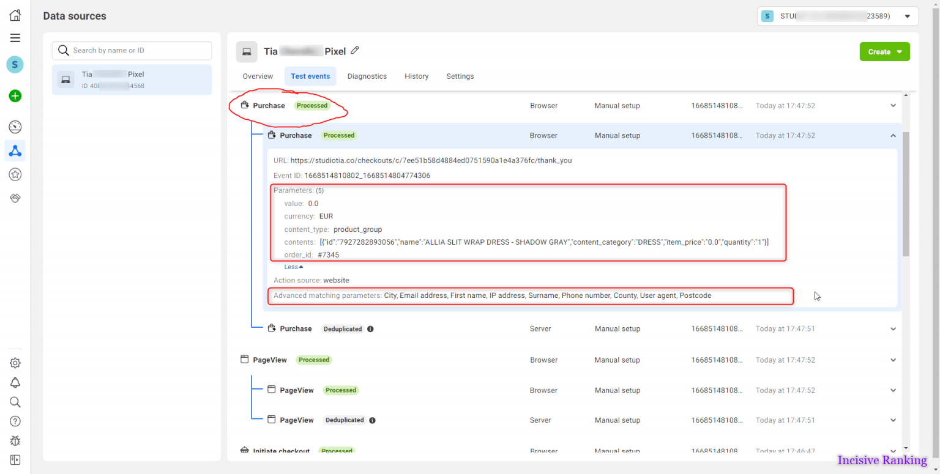Collapse the expanded Purchase Browser event chevron
Image resolution: width=940 pixels, height=474 pixels.
[893, 136]
